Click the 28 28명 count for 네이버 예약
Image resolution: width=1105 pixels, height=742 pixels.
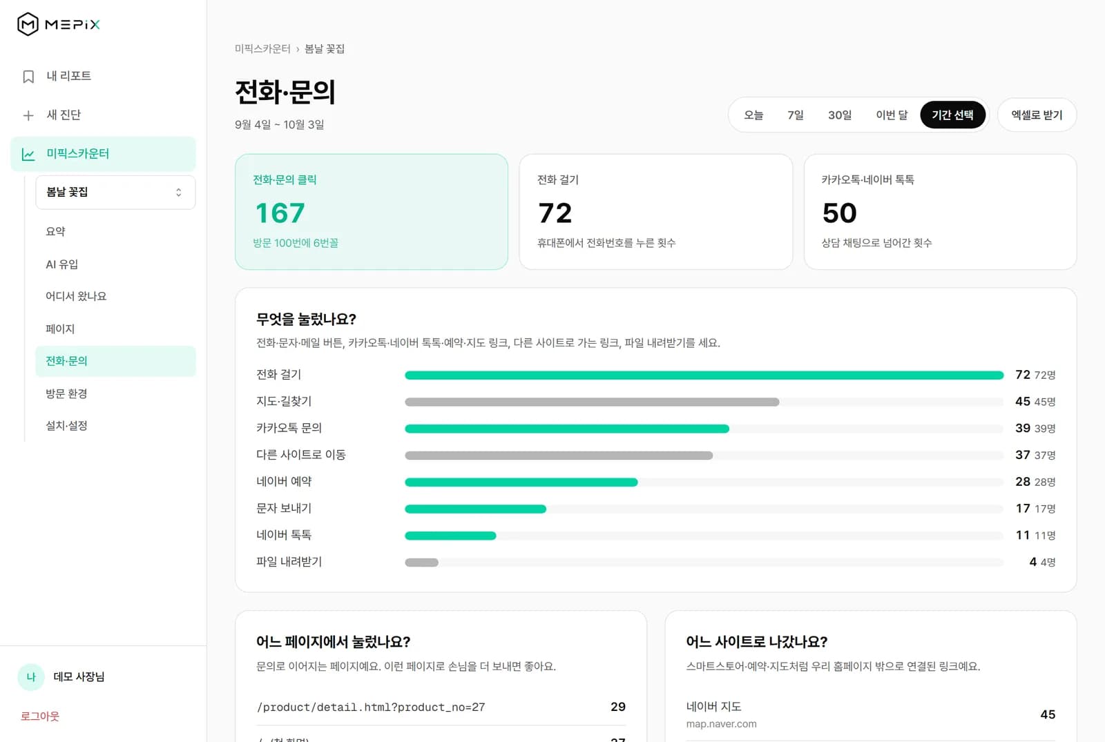(1035, 482)
